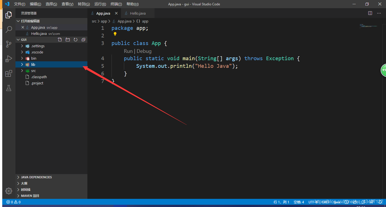386x207 pixels.
Task: Click the lightbulb code action icon
Action: click(115, 34)
